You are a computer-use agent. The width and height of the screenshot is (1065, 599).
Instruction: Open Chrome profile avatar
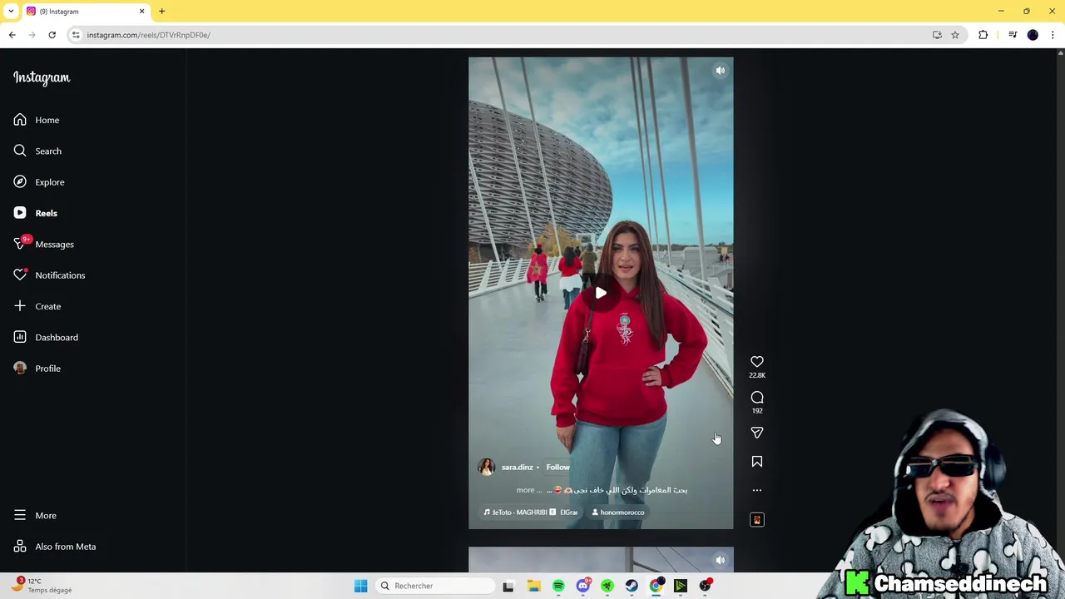pyautogui.click(x=1033, y=35)
